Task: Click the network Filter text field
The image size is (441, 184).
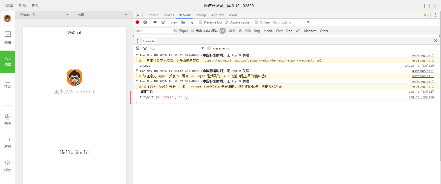Action: pyautogui.click(x=153, y=31)
